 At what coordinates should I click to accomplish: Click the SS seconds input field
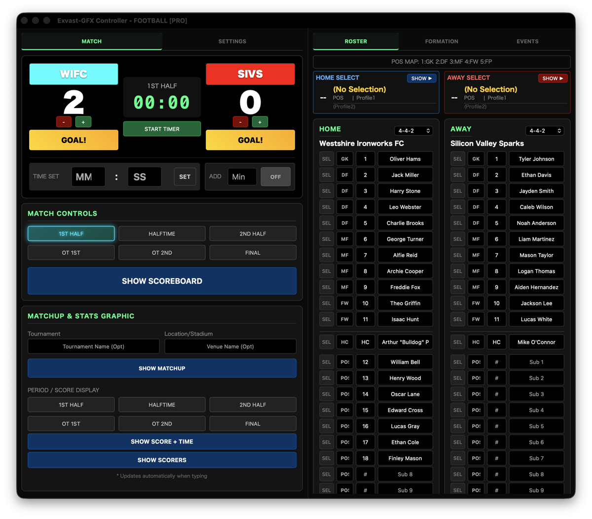145,177
